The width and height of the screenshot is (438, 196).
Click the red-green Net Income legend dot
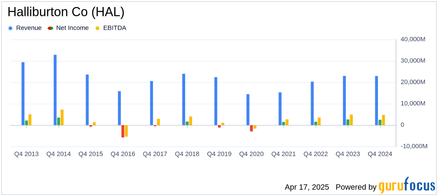[50, 28]
